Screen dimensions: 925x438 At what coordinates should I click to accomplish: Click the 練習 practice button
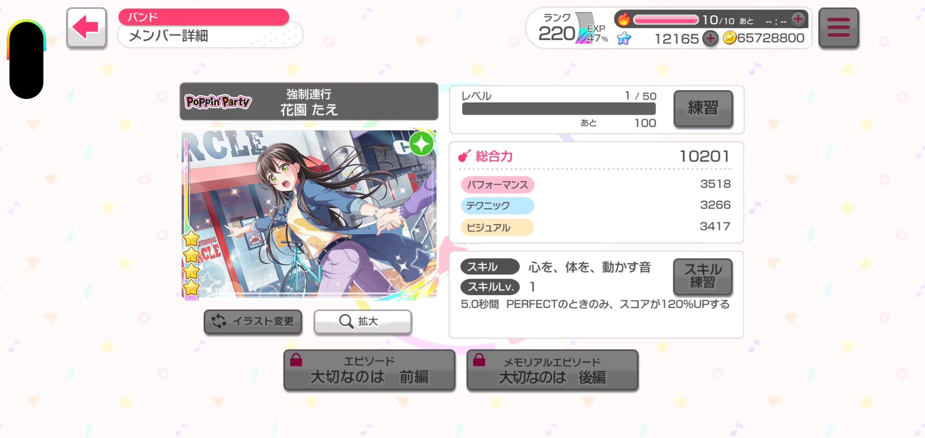[x=703, y=108]
